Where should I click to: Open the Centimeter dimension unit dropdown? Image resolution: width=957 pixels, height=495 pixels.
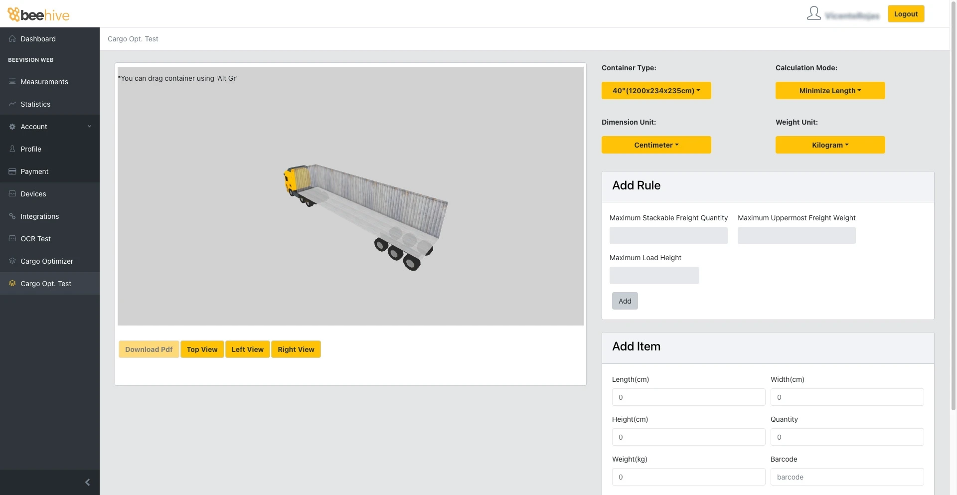[656, 145]
